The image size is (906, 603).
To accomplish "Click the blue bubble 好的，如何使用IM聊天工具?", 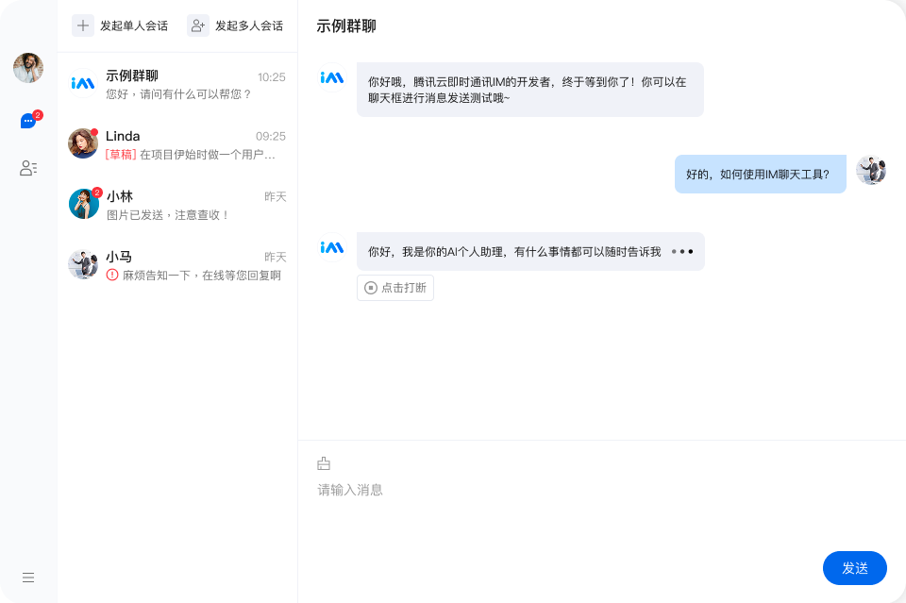I will (x=761, y=174).
